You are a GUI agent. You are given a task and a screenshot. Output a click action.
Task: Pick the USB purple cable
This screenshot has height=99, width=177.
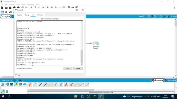pyautogui.click(x=87, y=85)
